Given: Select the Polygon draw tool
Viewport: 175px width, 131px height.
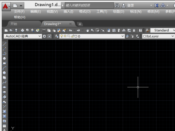Looking at the screenshot, I should (x=4, y=58).
